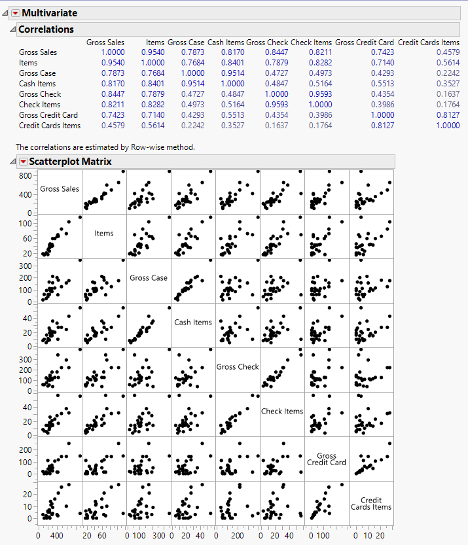Click value 0.7423 in Gross Sales row

[x=382, y=52]
